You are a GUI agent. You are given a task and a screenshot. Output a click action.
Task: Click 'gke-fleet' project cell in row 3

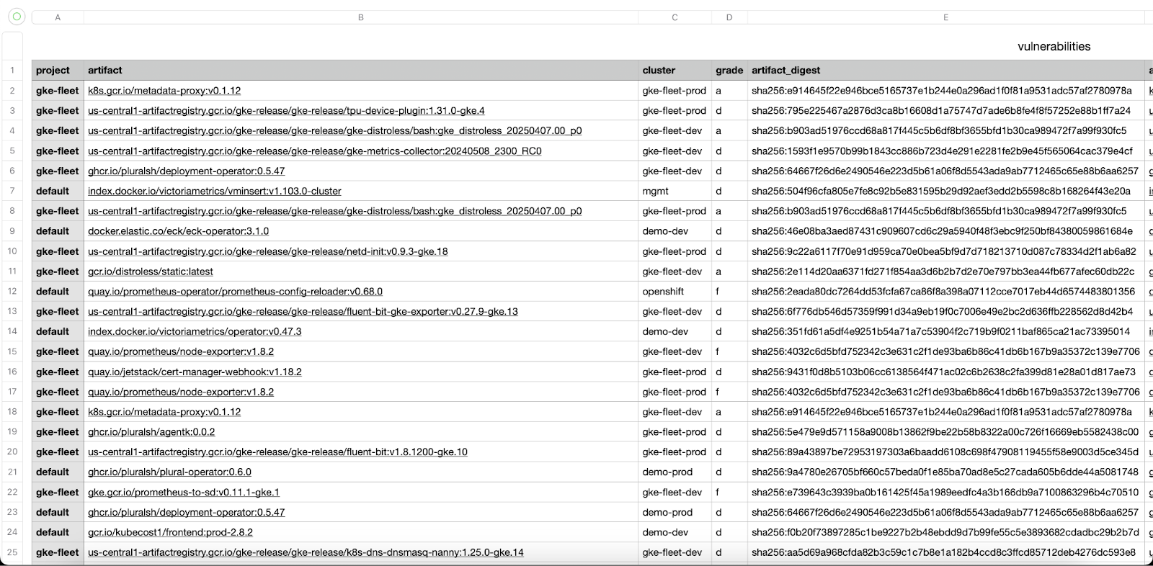tap(58, 111)
